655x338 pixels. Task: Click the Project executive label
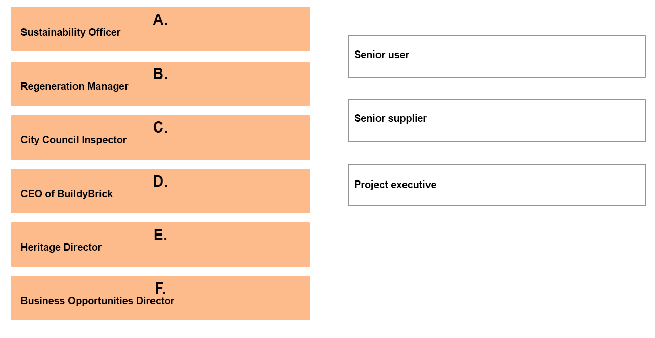point(395,185)
